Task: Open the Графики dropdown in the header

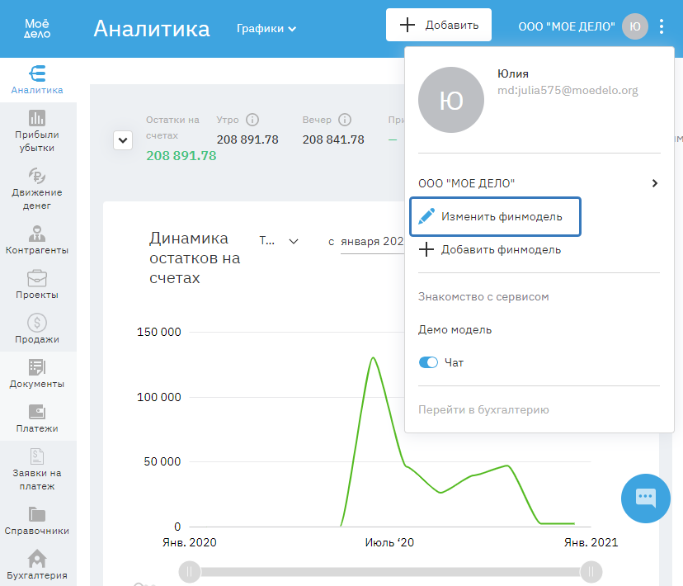Action: (x=266, y=29)
